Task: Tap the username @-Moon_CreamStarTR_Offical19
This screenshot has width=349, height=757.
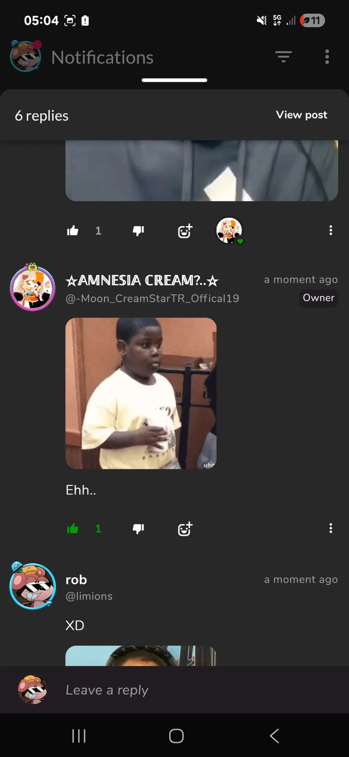Action: [x=152, y=298]
